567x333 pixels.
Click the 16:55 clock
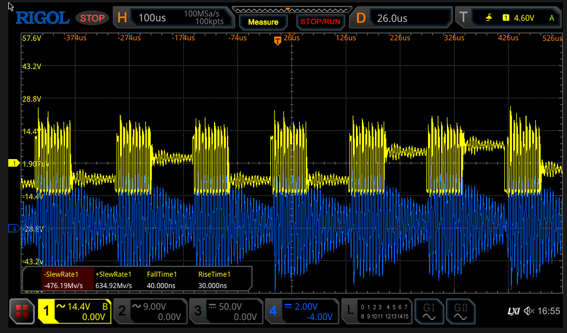point(549,311)
